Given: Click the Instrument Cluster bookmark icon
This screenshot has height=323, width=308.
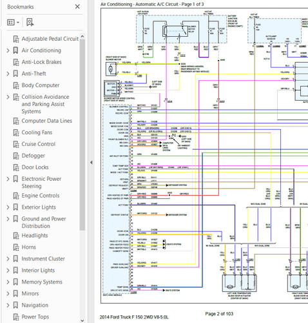Looking at the screenshot, I should 15,259.
